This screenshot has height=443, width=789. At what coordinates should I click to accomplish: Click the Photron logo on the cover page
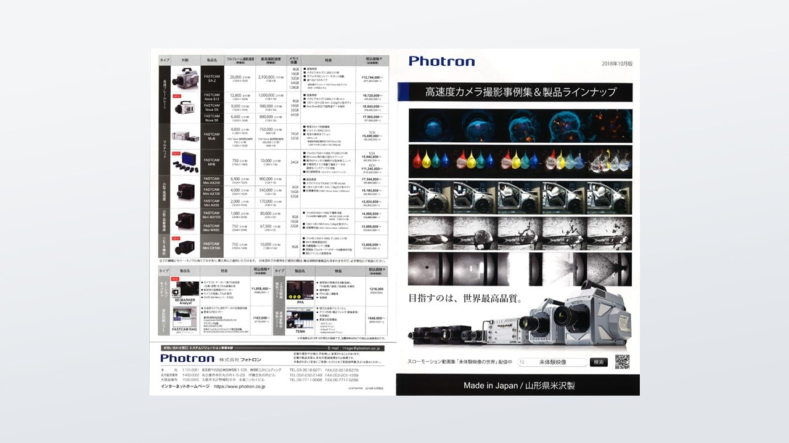pos(441,61)
